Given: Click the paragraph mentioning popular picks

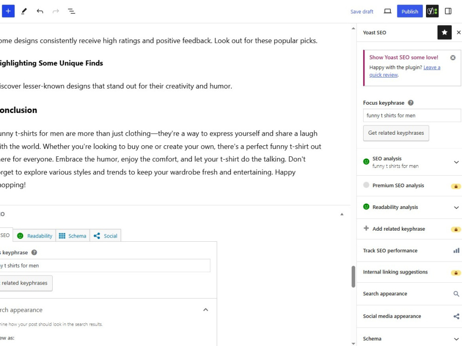Looking at the screenshot, I should (158, 41).
